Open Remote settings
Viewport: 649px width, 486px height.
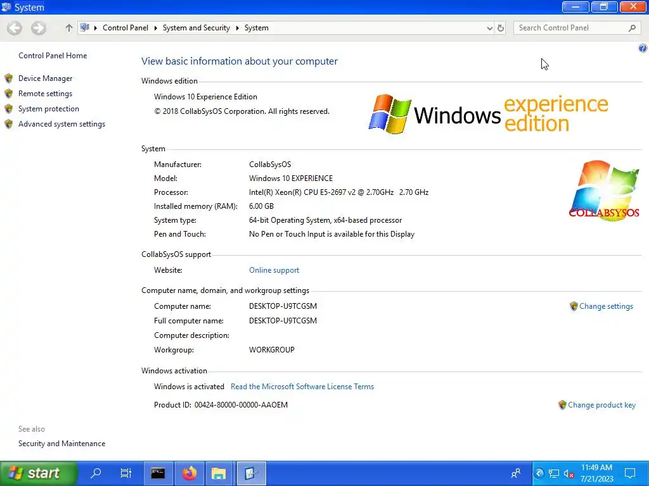pyautogui.click(x=45, y=94)
